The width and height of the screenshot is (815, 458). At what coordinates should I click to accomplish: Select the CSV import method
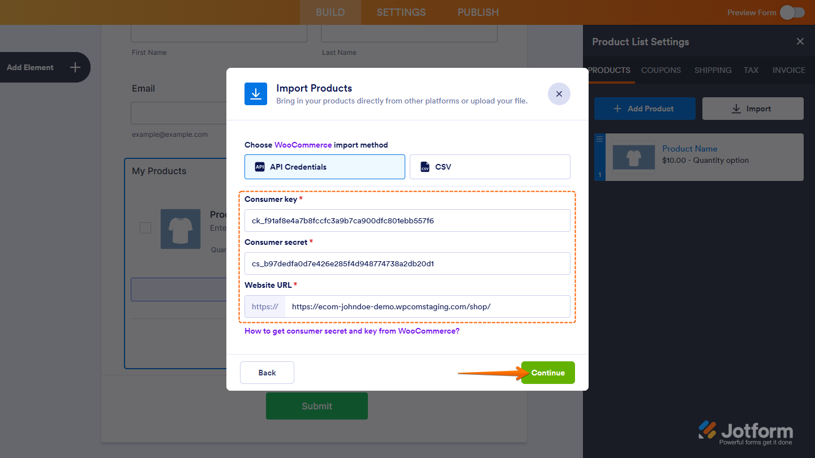click(490, 166)
